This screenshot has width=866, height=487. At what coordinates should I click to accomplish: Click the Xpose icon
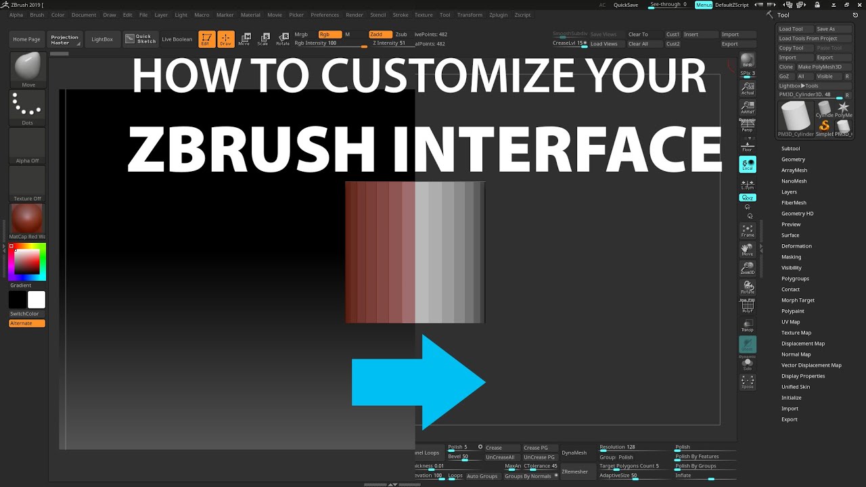tap(748, 383)
